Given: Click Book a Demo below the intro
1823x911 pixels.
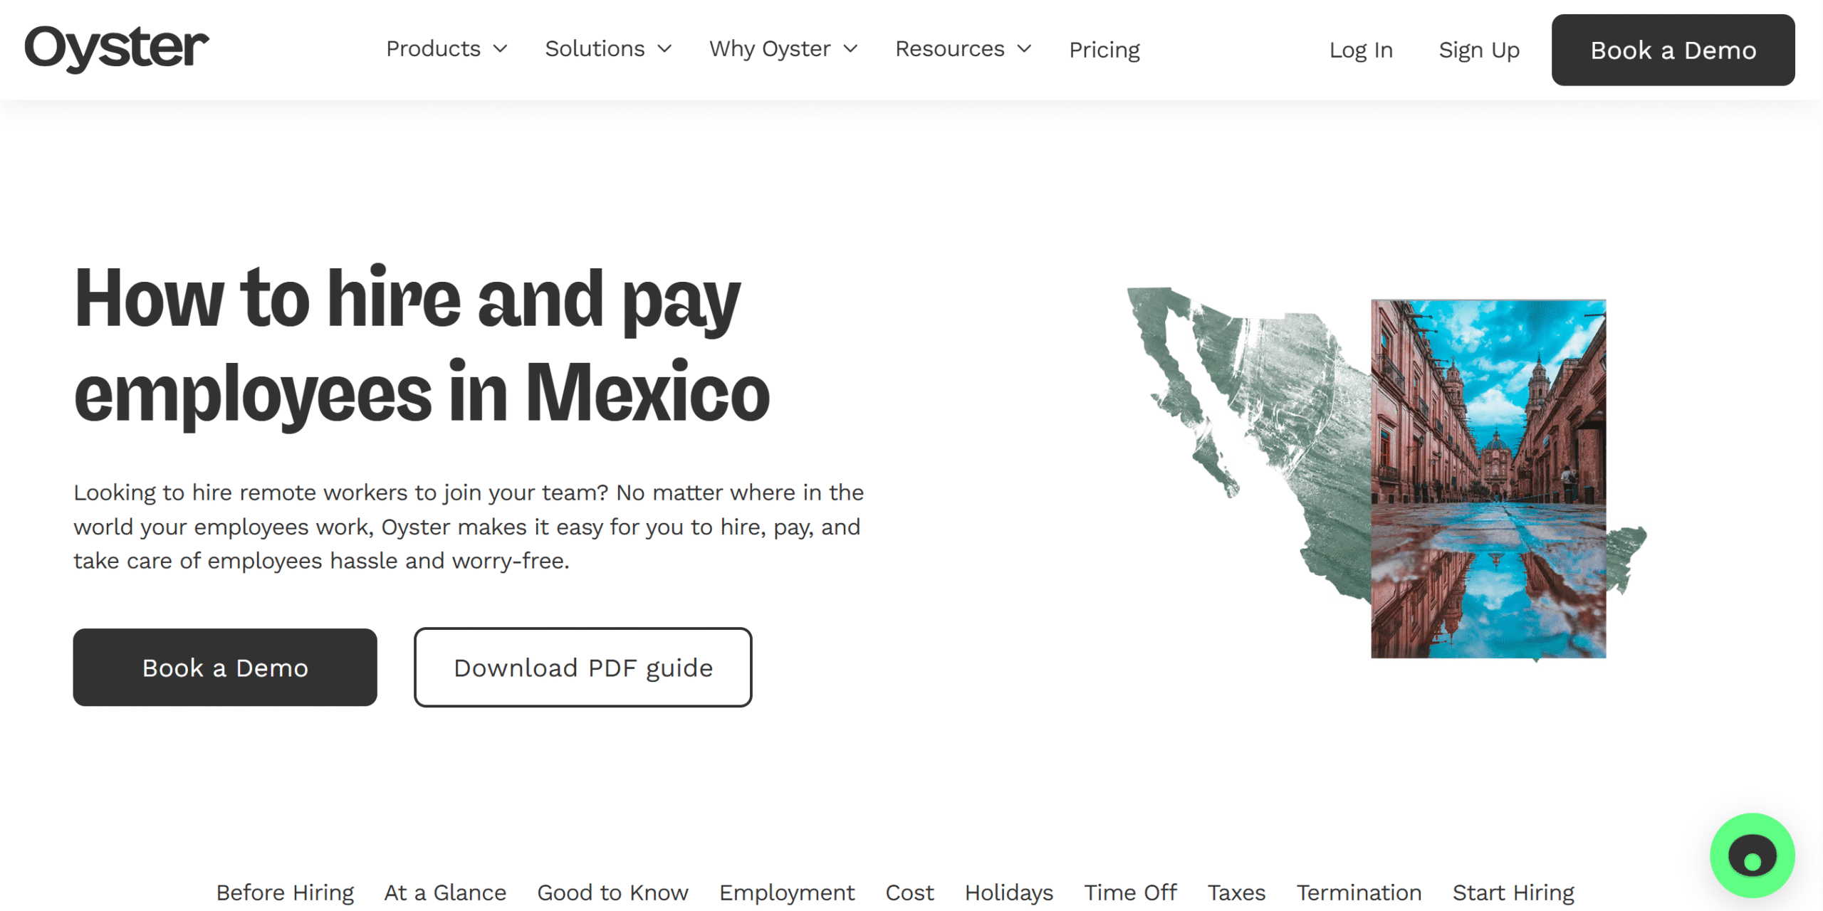Looking at the screenshot, I should (225, 667).
